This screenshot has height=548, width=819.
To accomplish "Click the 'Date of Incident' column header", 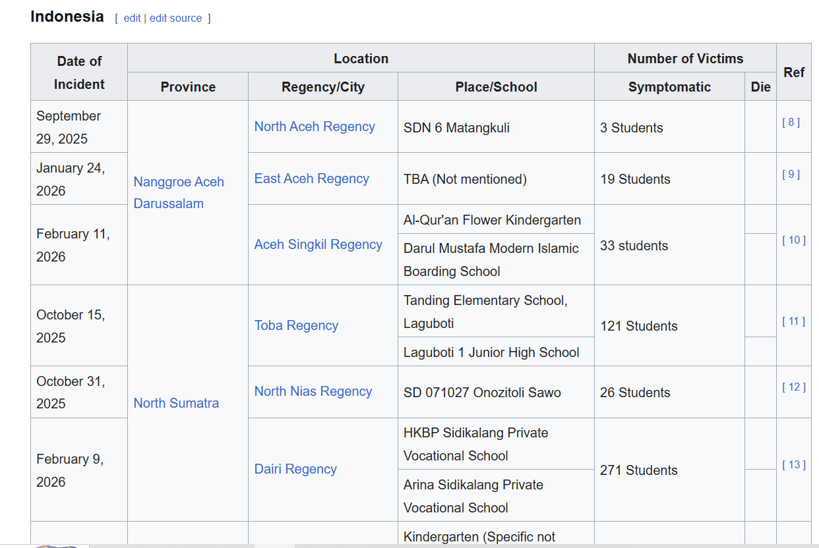I will [79, 72].
